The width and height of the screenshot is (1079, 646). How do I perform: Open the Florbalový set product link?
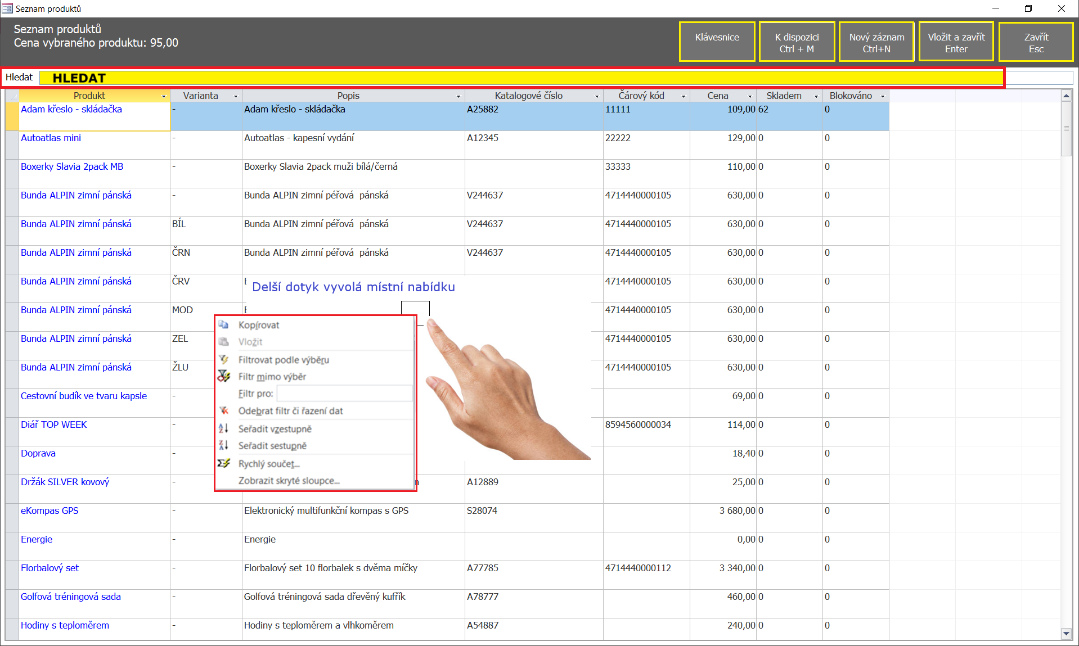pos(50,568)
